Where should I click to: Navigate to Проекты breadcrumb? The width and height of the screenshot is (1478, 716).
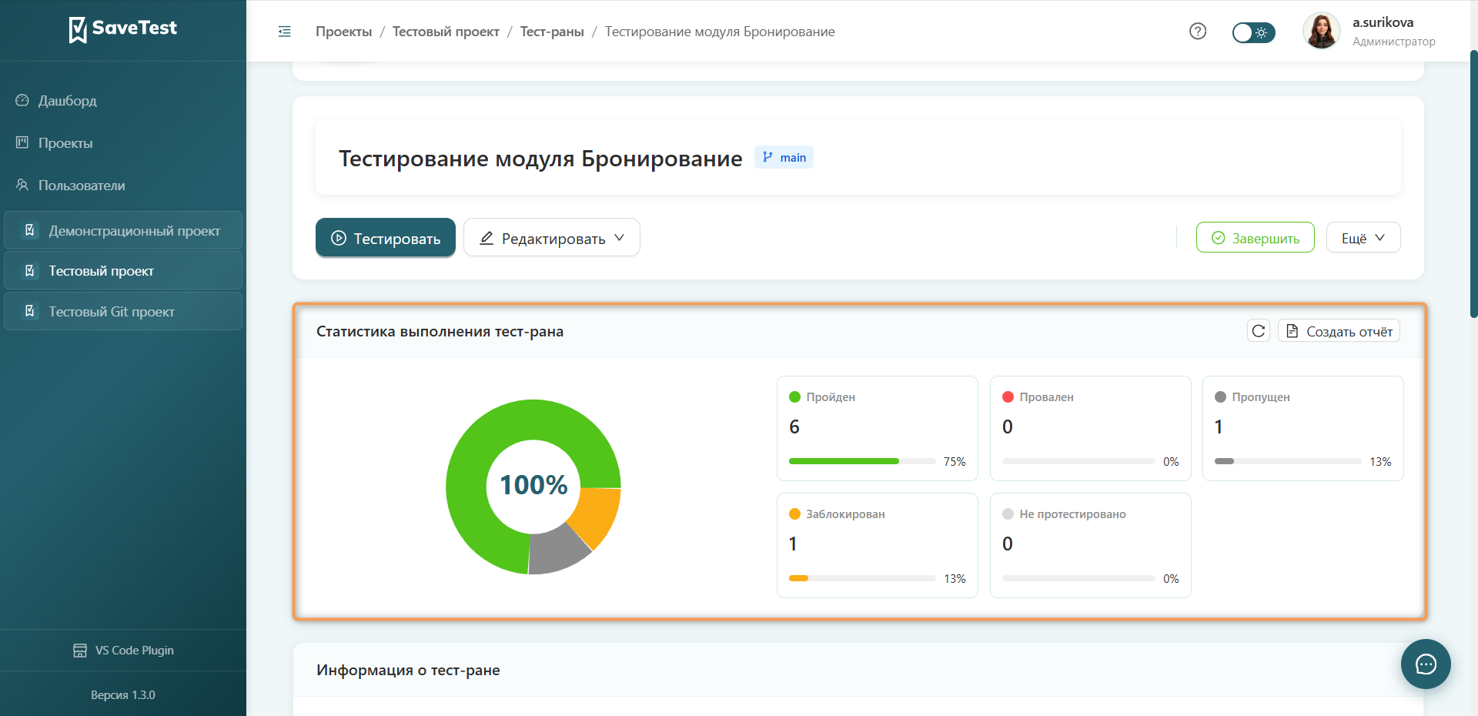click(343, 32)
